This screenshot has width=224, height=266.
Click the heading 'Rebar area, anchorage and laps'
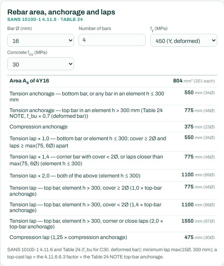pos(61,12)
